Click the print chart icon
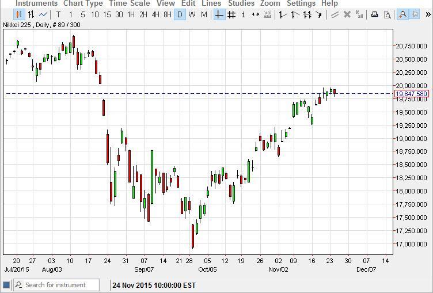The image size is (433, 293). tap(375, 14)
